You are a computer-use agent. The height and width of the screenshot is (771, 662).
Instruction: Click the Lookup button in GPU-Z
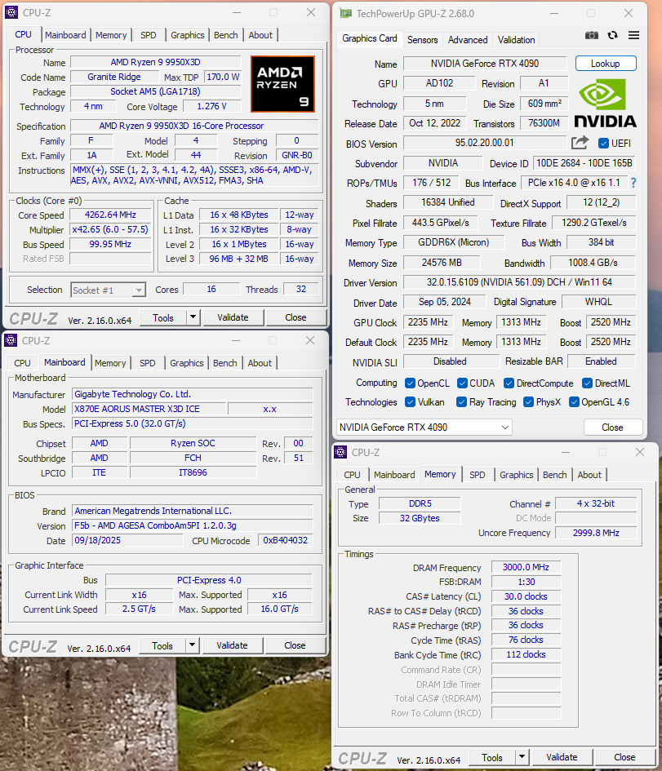pos(605,64)
